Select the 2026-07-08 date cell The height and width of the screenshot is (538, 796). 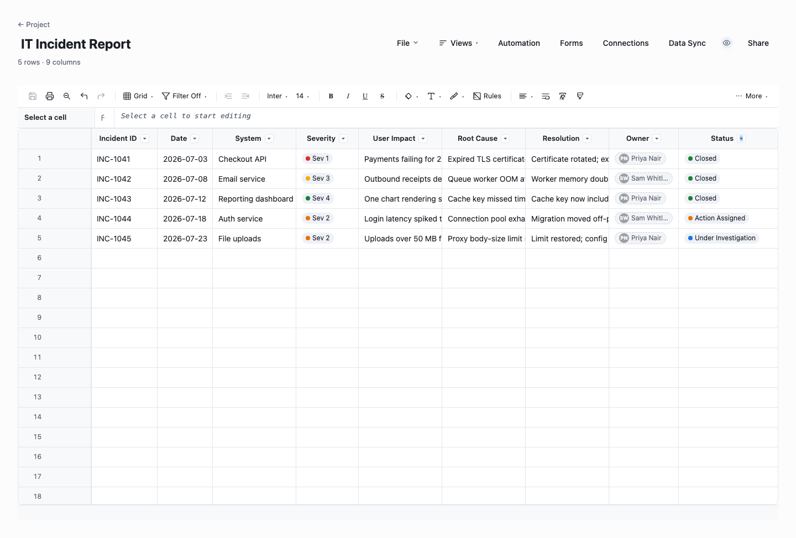(185, 179)
